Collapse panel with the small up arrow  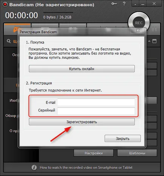[149, 41]
